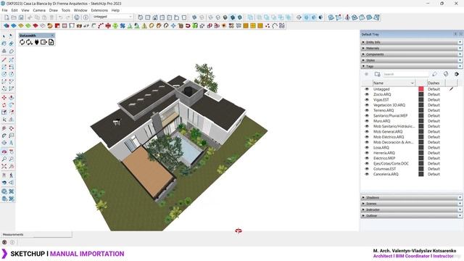Click Datasmith Synchronize with Direct Link icon
The width and height of the screenshot is (464, 261).
click(22, 42)
